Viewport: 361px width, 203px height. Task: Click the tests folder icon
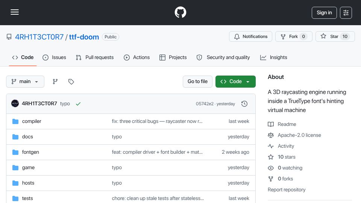click(15, 198)
